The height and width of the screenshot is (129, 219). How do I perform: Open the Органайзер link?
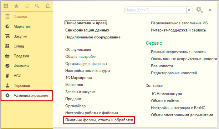click(x=75, y=106)
